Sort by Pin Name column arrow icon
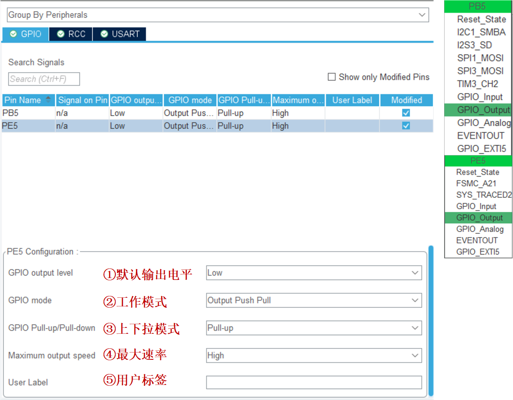 point(48,100)
